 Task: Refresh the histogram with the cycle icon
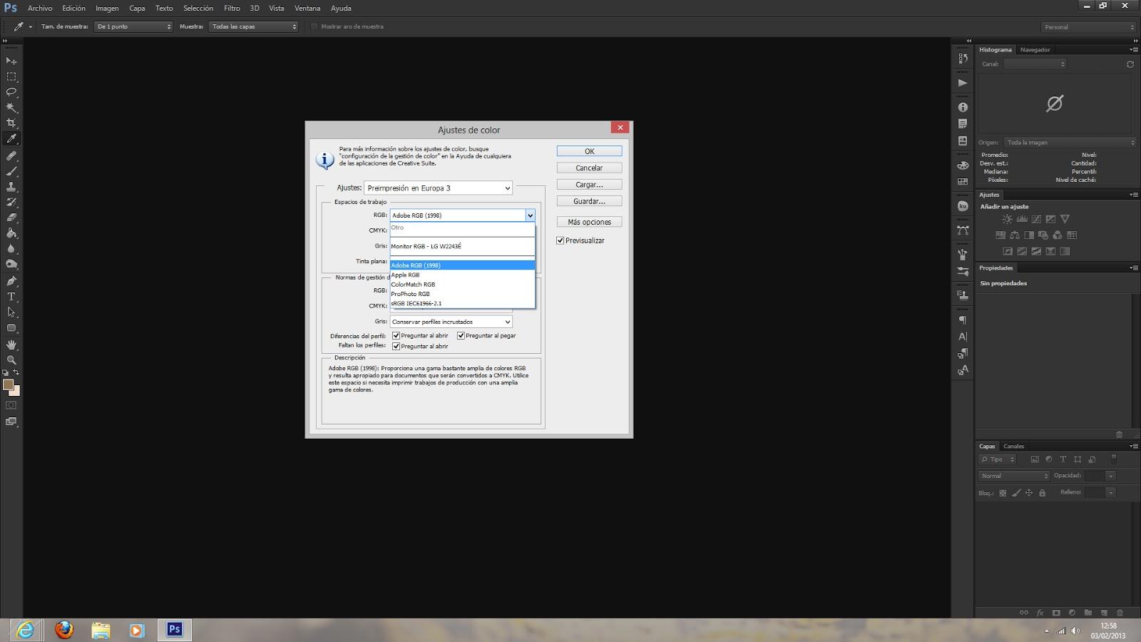(x=1130, y=64)
